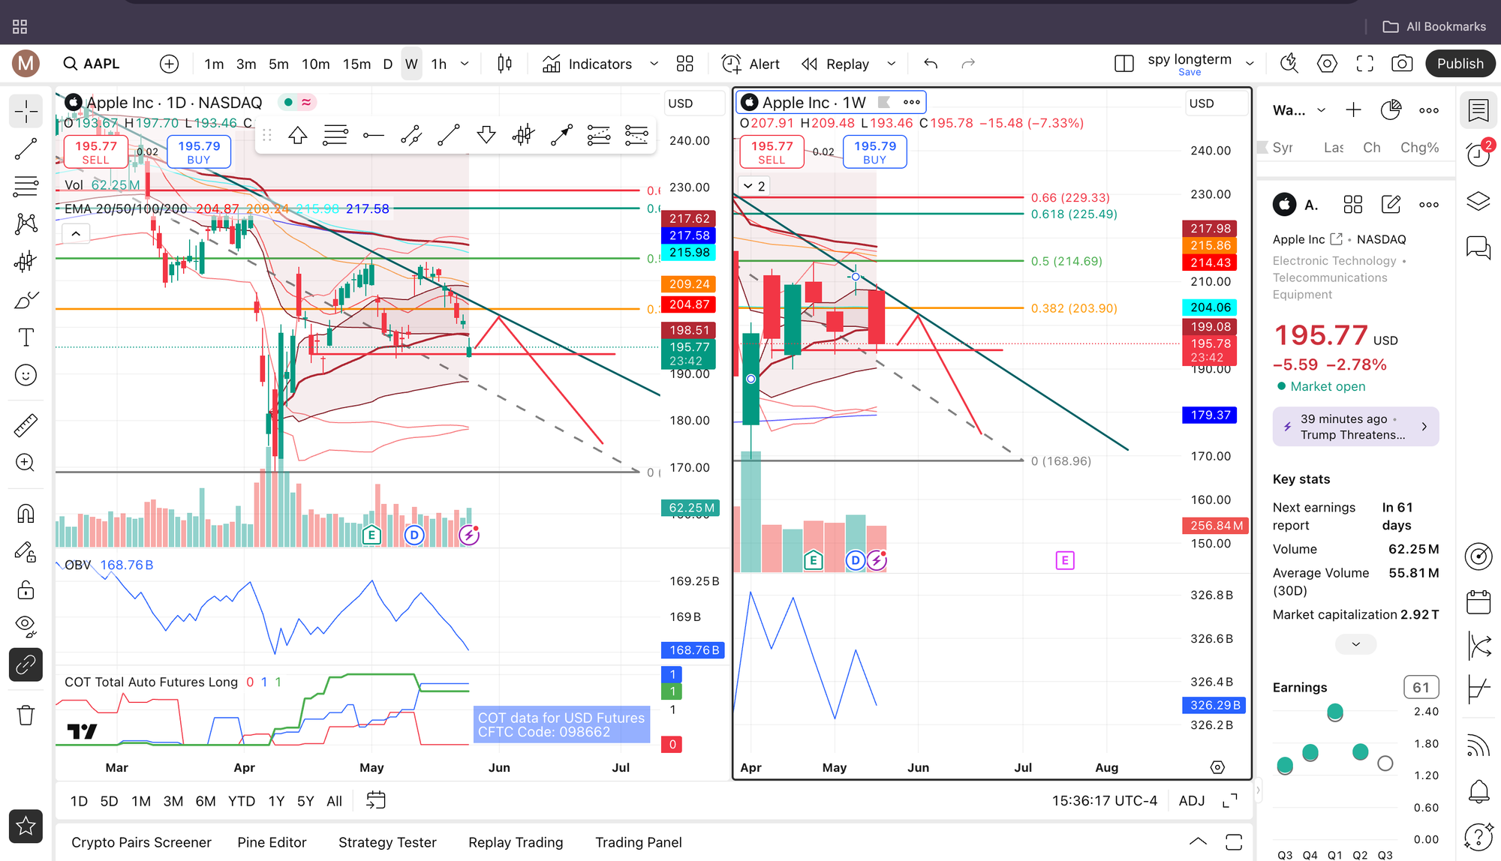The image size is (1501, 861).
Task: Toggle magnet mode for drawings
Action: coord(26,514)
